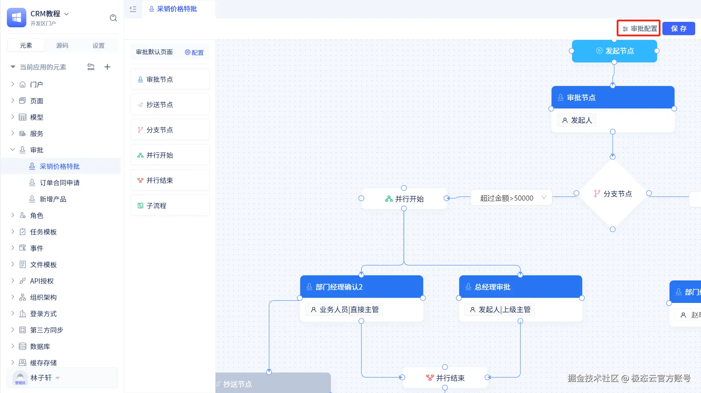The image size is (701, 393).
Task: Select the 并行结束 palette item
Action: pos(170,180)
